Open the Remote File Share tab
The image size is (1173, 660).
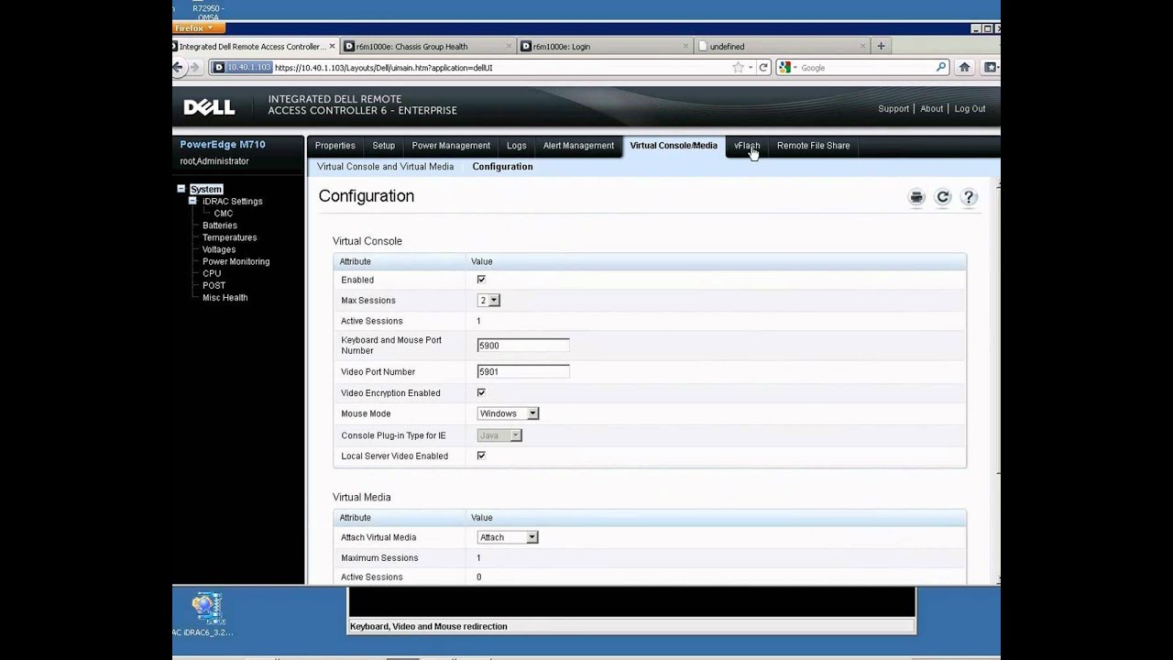[813, 146]
